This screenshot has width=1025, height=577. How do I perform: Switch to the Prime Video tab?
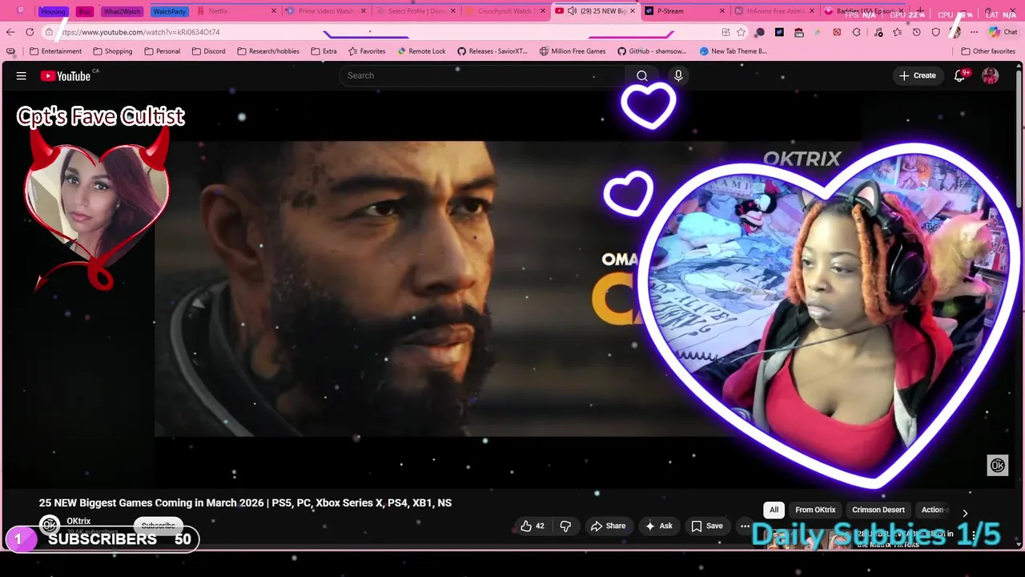(x=326, y=11)
